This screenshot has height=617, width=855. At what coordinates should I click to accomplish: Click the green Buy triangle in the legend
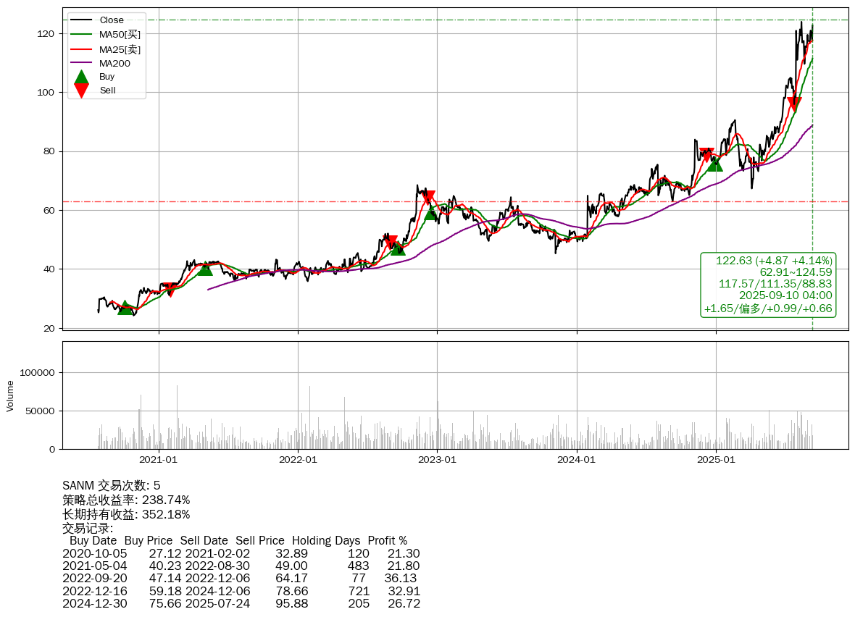(x=82, y=77)
